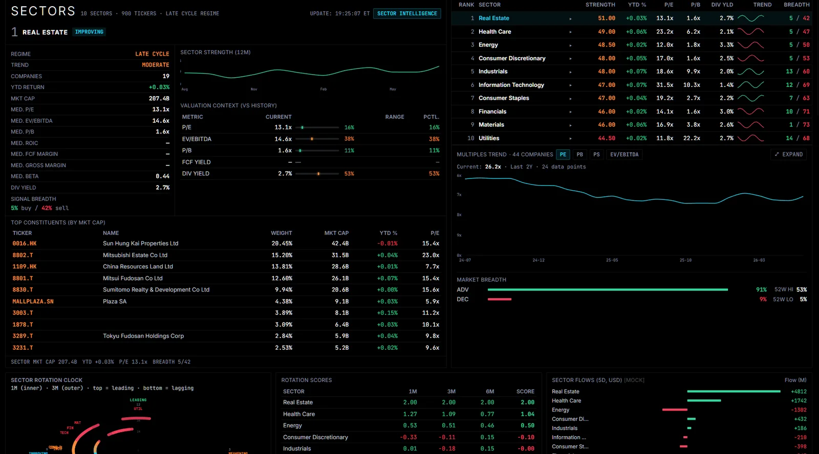Click the Financials trend sparkline
819x454 pixels.
pos(750,111)
